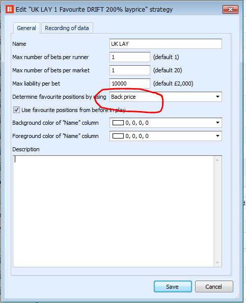
Task: Click the Name text field
Action: [x=166, y=44]
